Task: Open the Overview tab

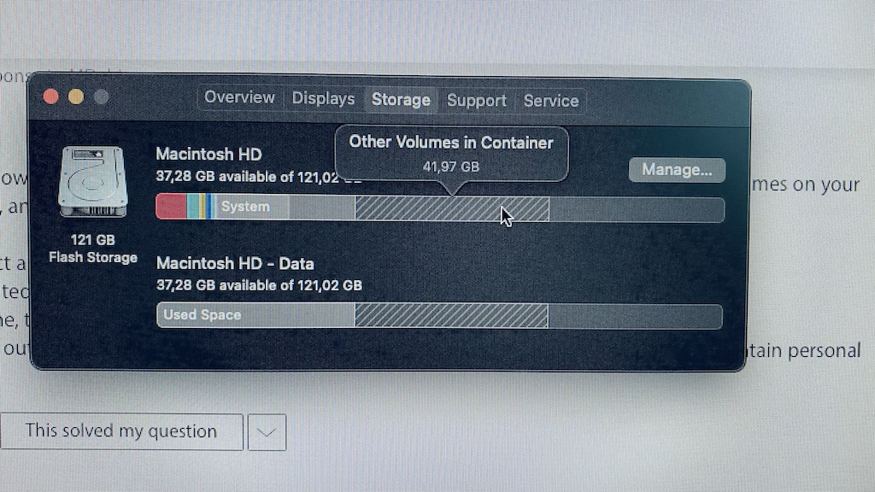Action: (239, 97)
